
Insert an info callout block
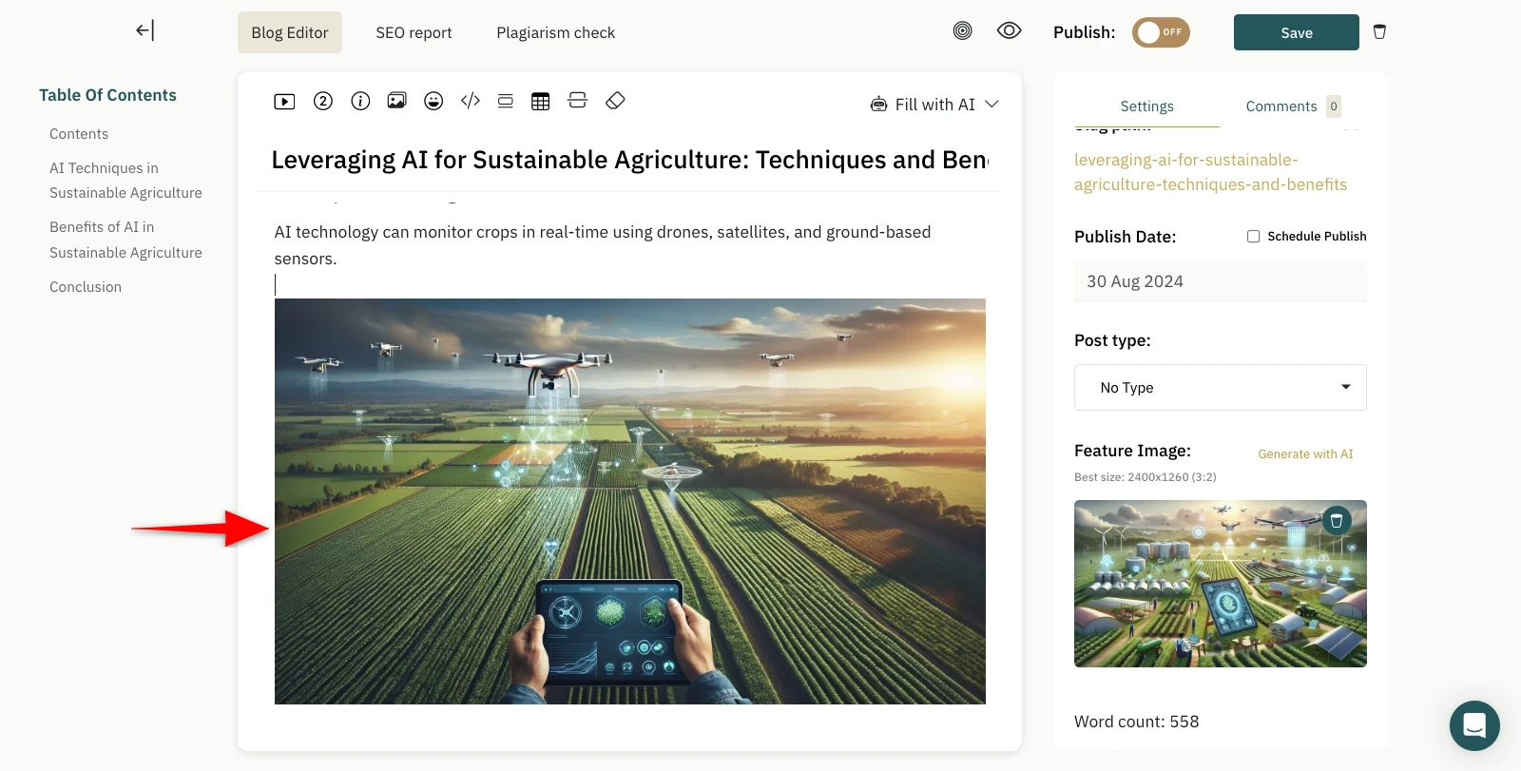pyautogui.click(x=360, y=101)
